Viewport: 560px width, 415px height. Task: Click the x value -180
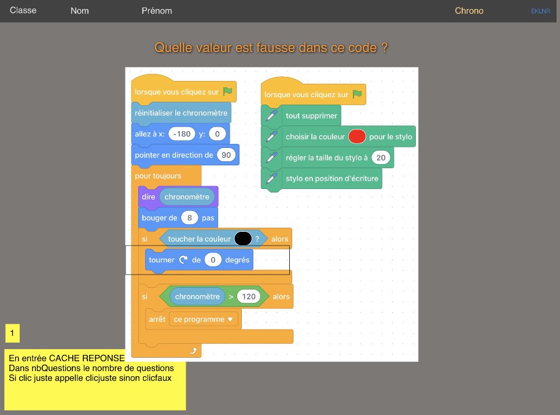pos(182,134)
